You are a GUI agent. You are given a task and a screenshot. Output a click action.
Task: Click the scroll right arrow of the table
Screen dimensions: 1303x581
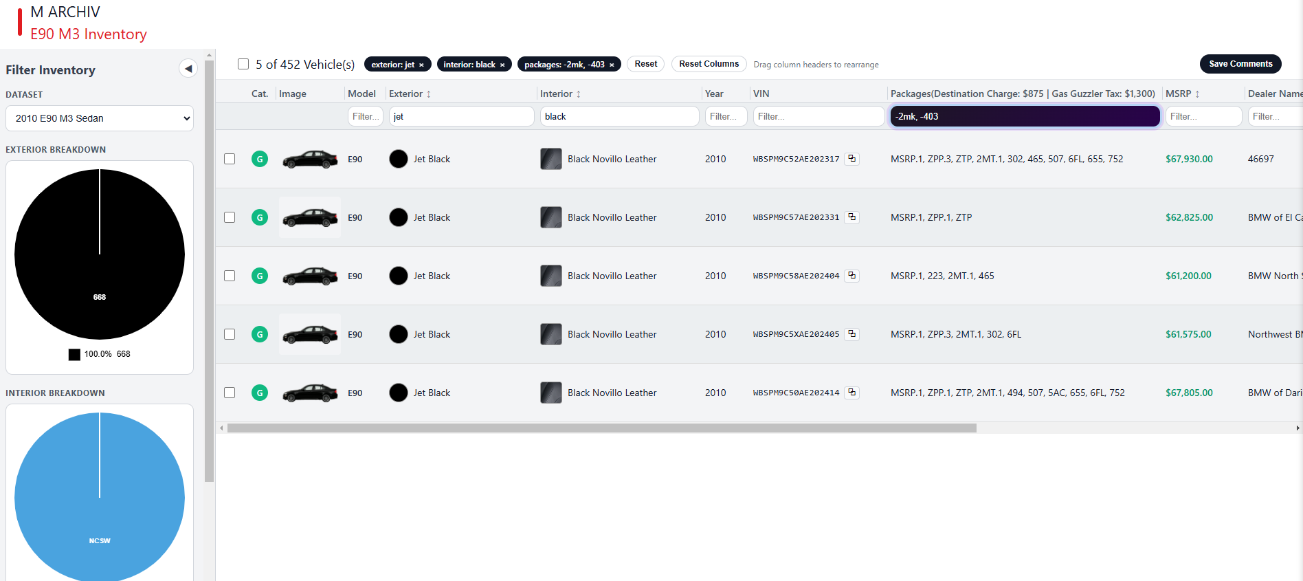click(x=1298, y=428)
